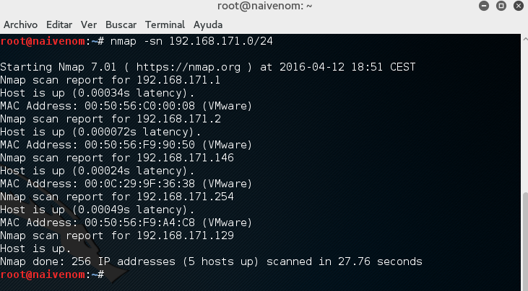Screen dimensions: 528x291
Task: Close the root@naivenom terminal window
Action: 519,6
